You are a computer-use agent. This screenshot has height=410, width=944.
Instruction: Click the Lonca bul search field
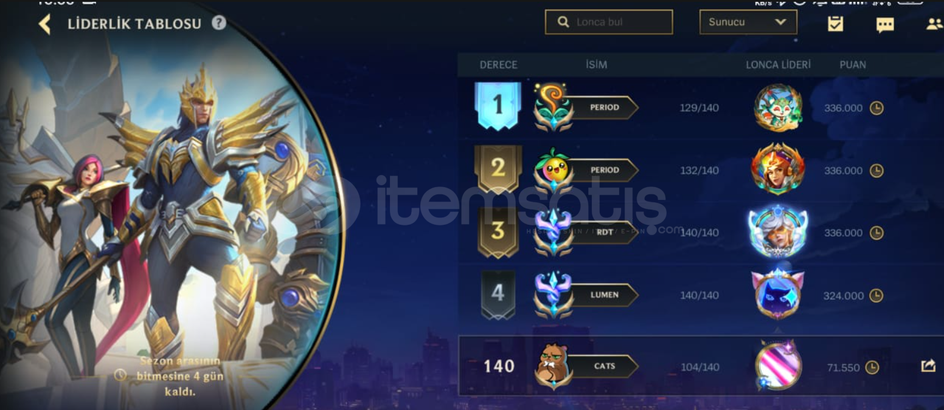[x=609, y=22]
